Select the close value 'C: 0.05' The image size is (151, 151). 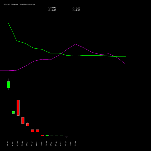[52, 8]
